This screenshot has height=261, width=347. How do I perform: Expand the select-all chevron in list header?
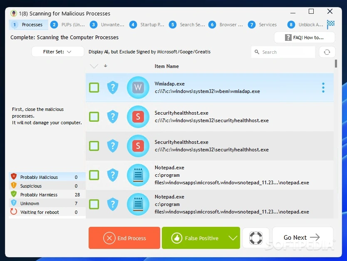point(94,66)
